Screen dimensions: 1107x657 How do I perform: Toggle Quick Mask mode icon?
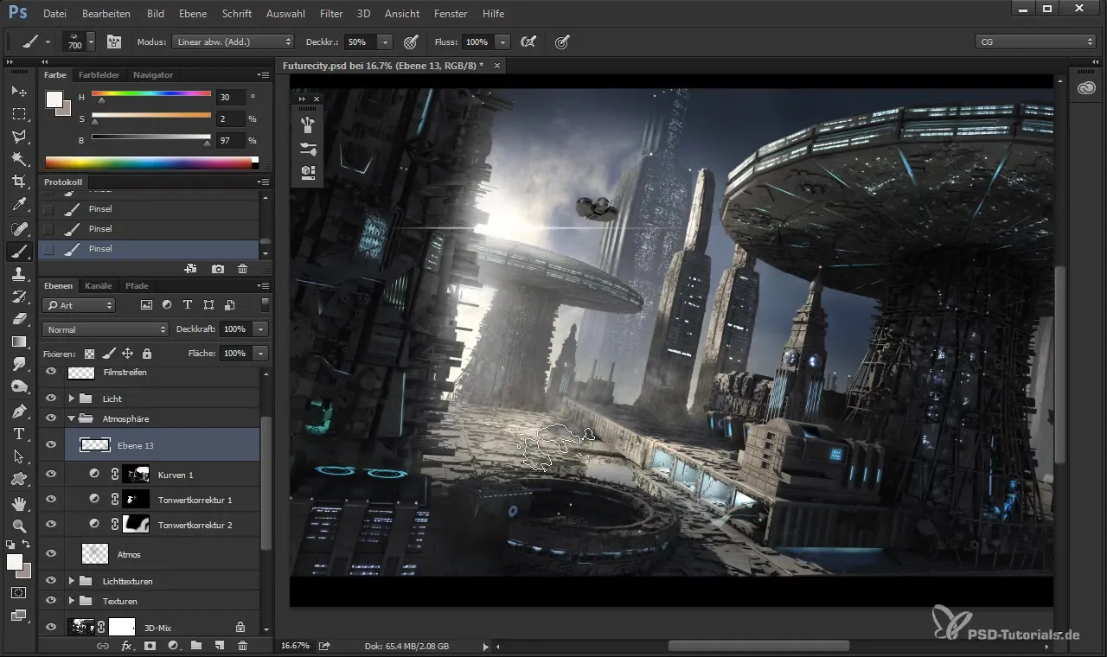(x=18, y=593)
